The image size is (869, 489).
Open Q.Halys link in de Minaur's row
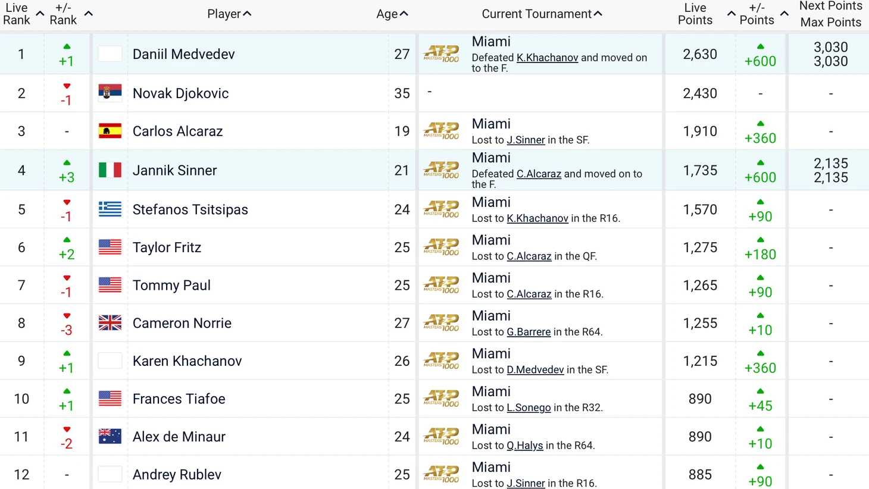click(524, 446)
